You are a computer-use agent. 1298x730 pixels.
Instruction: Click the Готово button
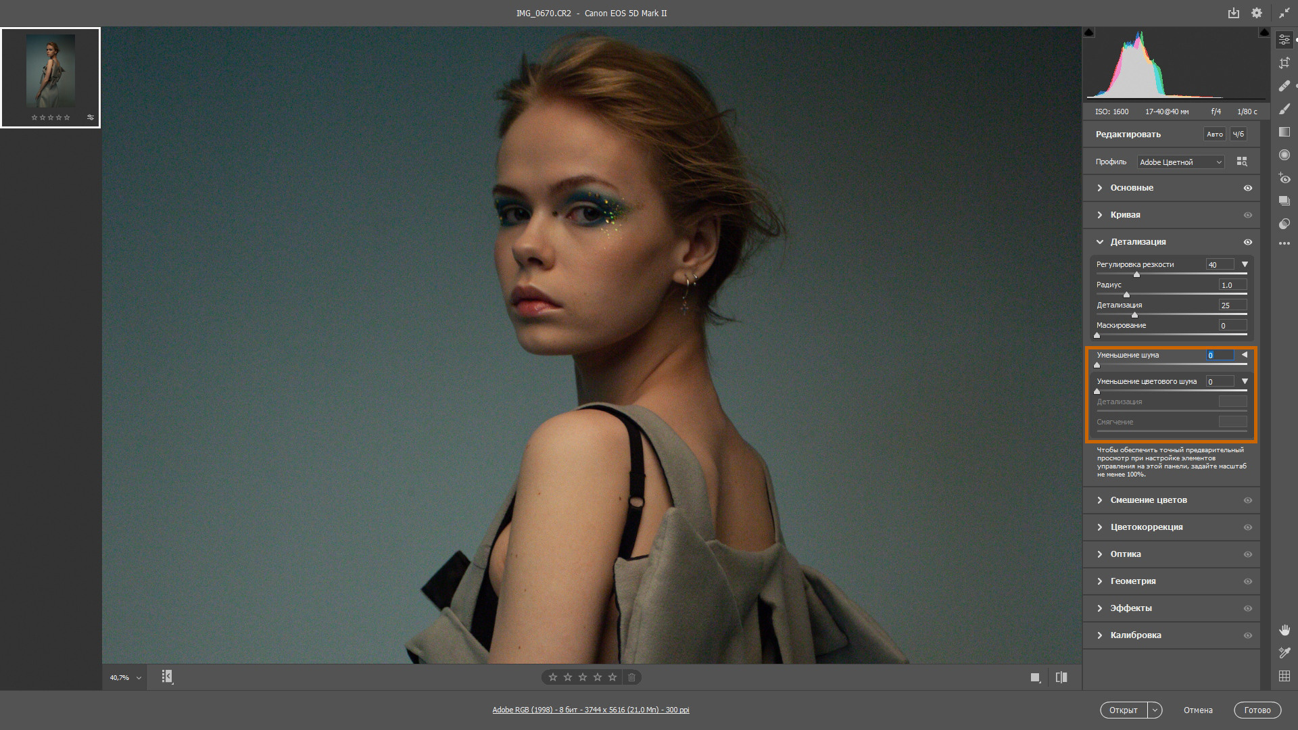[x=1257, y=710]
